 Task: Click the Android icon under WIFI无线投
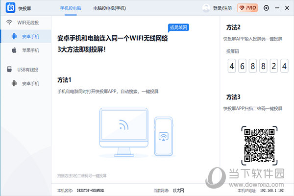(x=14, y=36)
